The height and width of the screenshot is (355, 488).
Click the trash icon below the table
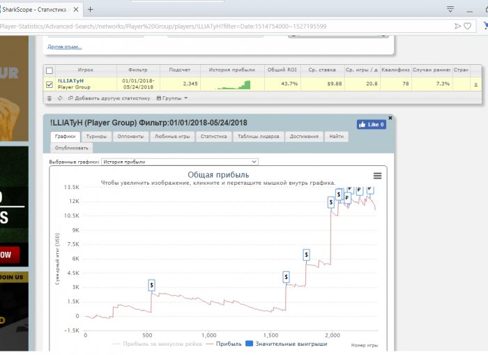coord(49,98)
